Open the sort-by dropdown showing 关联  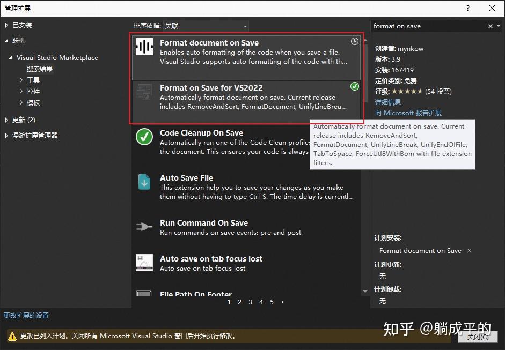click(x=206, y=26)
